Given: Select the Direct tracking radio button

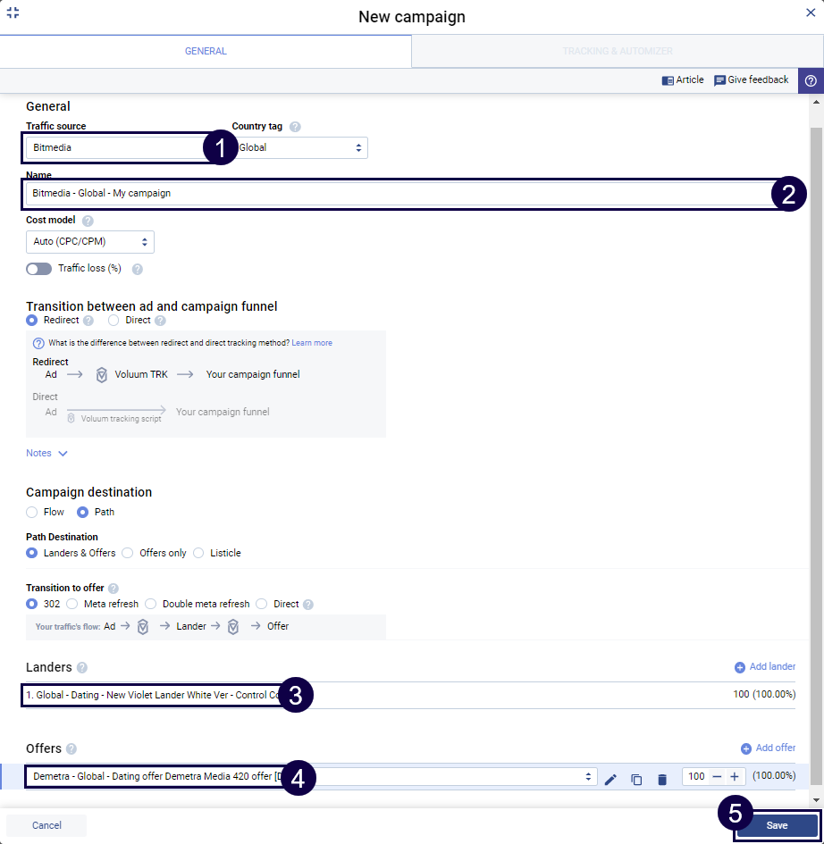Looking at the screenshot, I should 114,320.
